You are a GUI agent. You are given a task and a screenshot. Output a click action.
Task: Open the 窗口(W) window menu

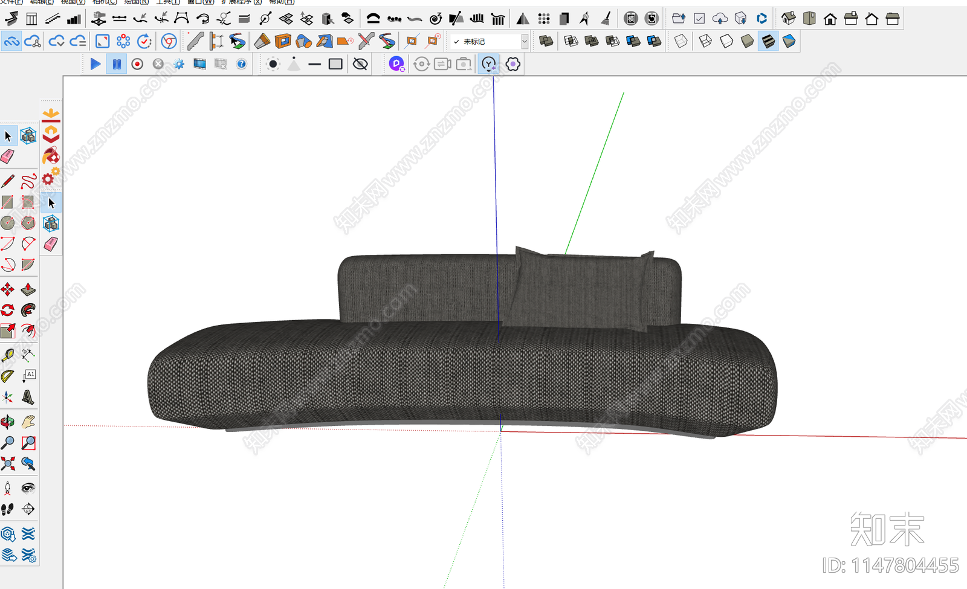point(201,2)
